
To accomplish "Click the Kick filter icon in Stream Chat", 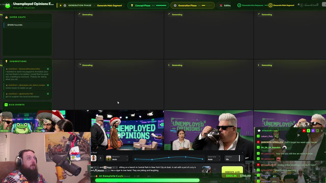I will coord(308,131).
